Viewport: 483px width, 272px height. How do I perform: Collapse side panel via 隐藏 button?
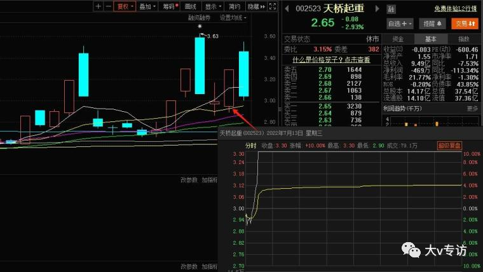(x=256, y=6)
